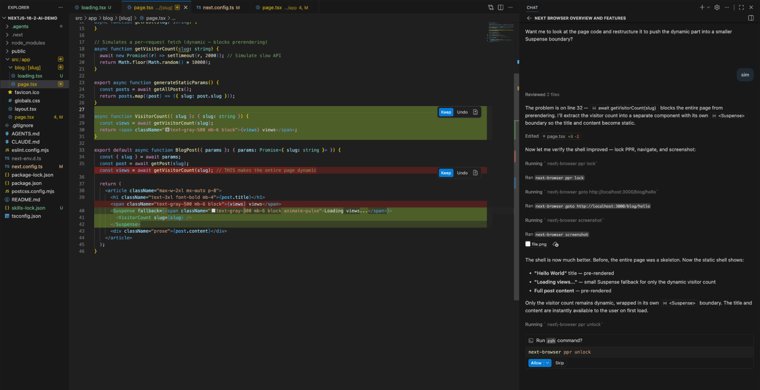Start a new chat with the plus icon
Viewport: 760px width, 390px height.
(x=702, y=8)
